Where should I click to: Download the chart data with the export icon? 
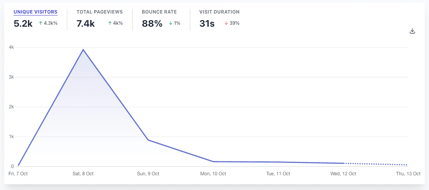click(x=412, y=31)
